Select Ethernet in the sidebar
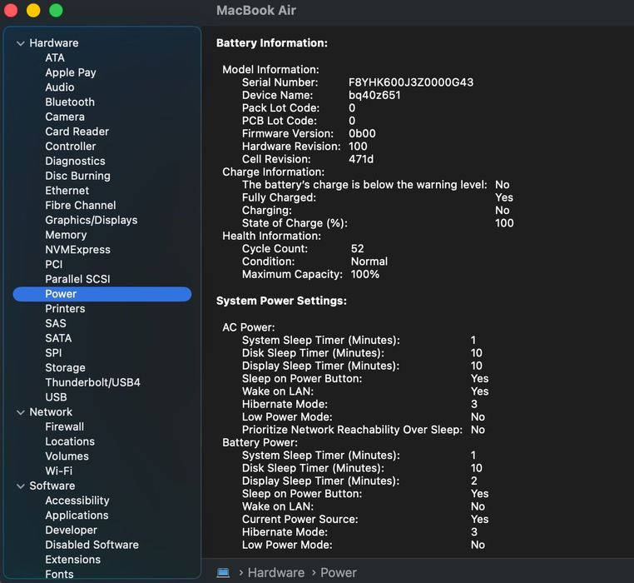Viewport: 634px width, 583px height. pos(67,191)
